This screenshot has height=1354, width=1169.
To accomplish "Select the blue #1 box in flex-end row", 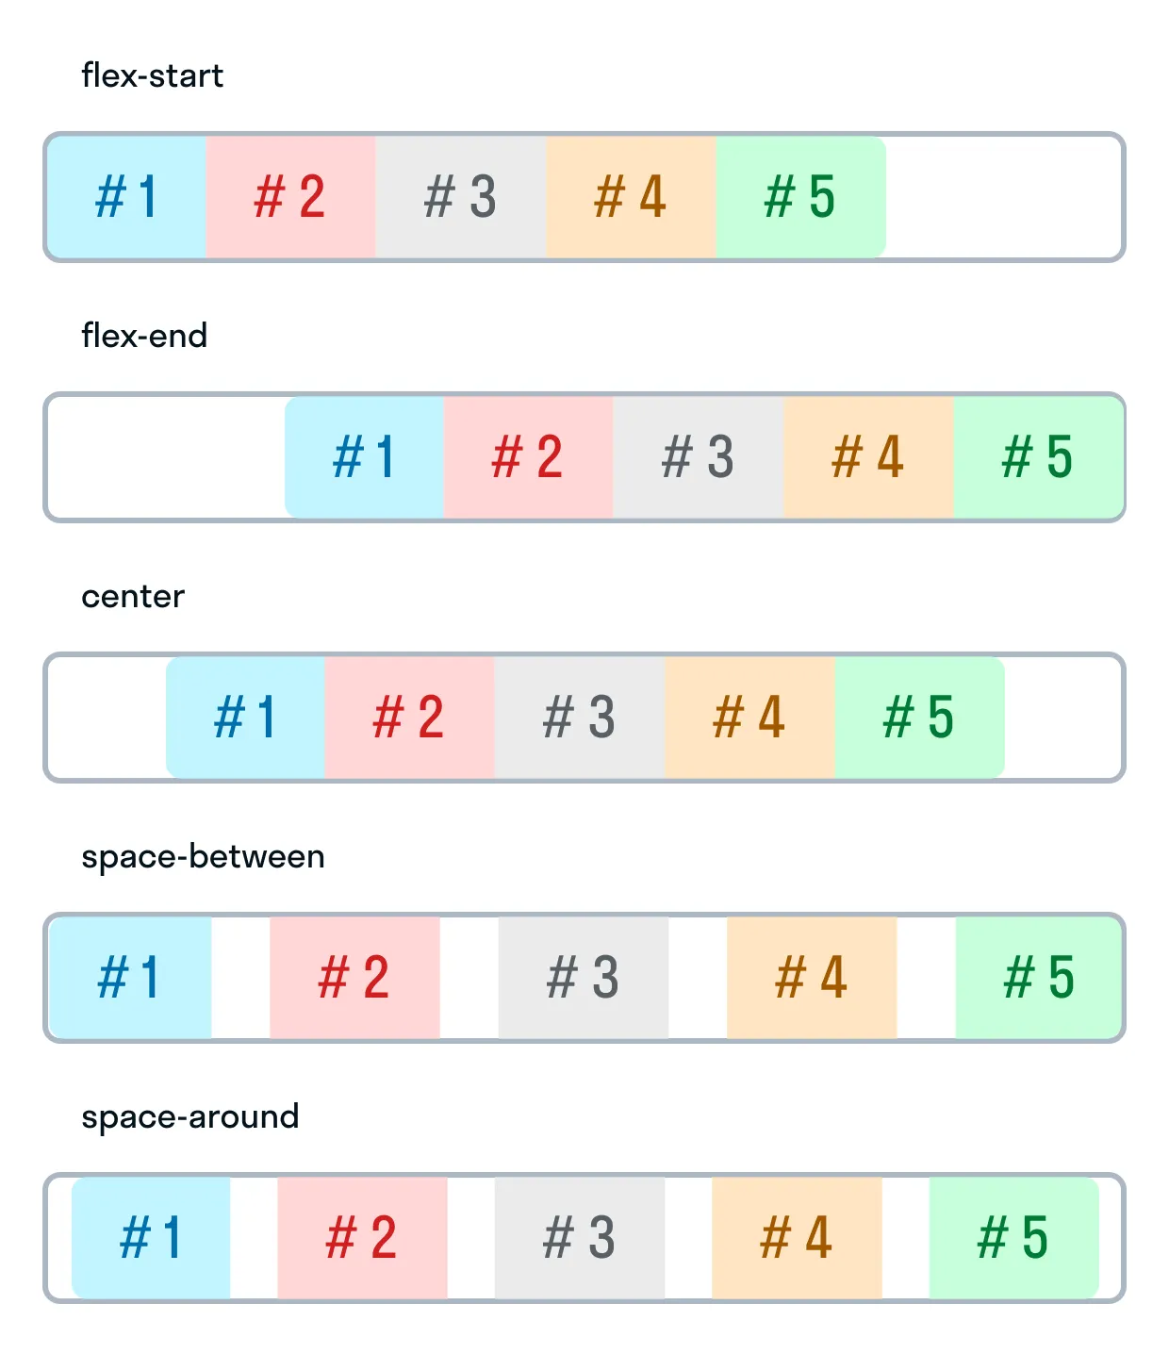I will [x=365, y=457].
